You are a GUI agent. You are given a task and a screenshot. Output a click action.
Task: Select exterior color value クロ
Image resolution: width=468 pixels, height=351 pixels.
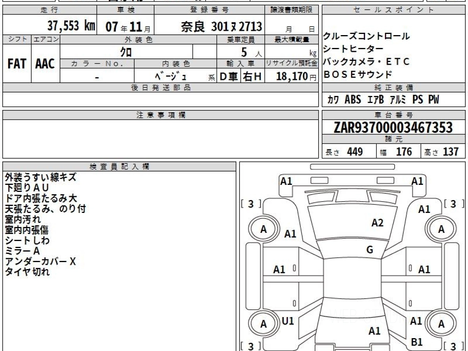click(126, 51)
